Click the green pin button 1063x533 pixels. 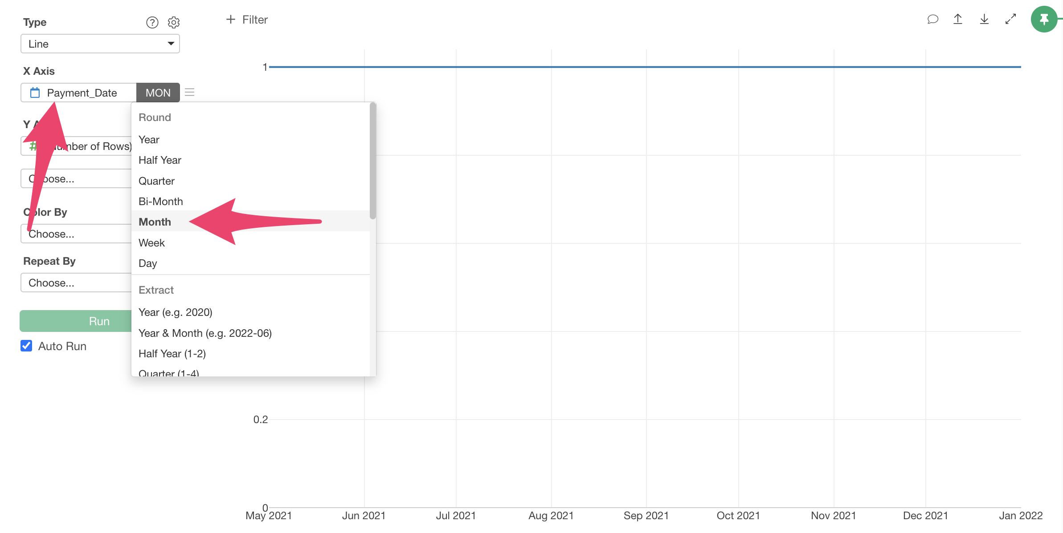[1044, 19]
